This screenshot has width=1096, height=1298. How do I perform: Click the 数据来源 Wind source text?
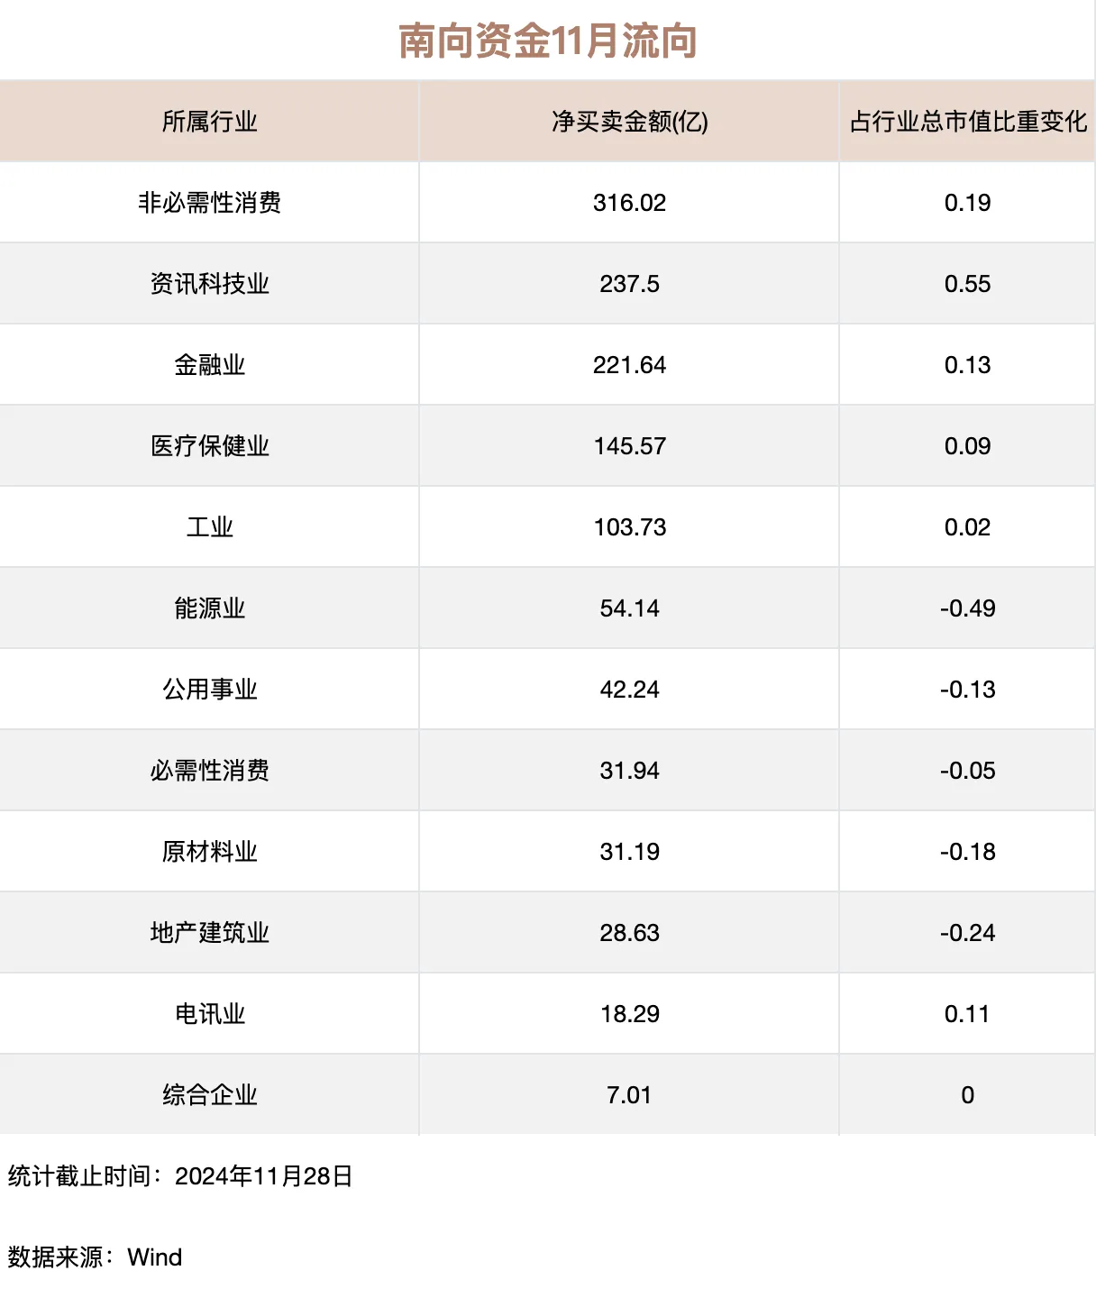click(x=95, y=1257)
